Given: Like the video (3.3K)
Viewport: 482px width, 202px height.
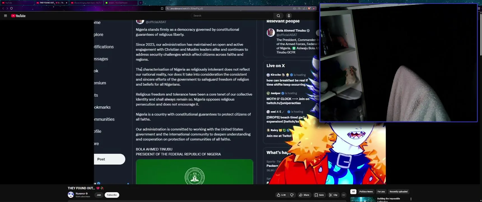Looking at the screenshot, I should [x=281, y=195].
